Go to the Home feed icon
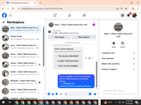Screen dimensions: 141x105 coord(55,15)
